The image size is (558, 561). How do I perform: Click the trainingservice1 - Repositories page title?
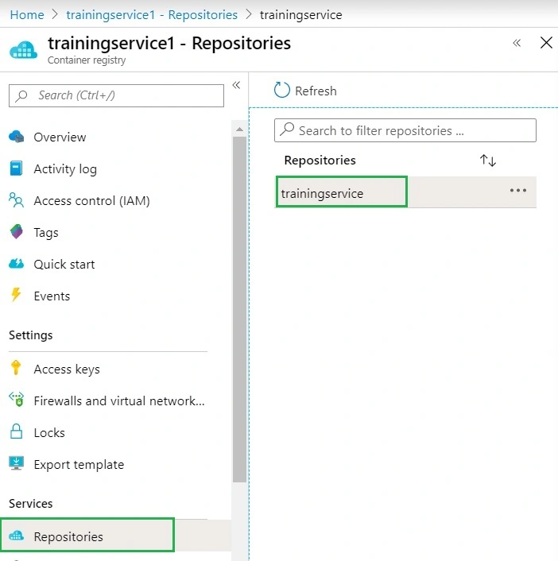coord(169,43)
